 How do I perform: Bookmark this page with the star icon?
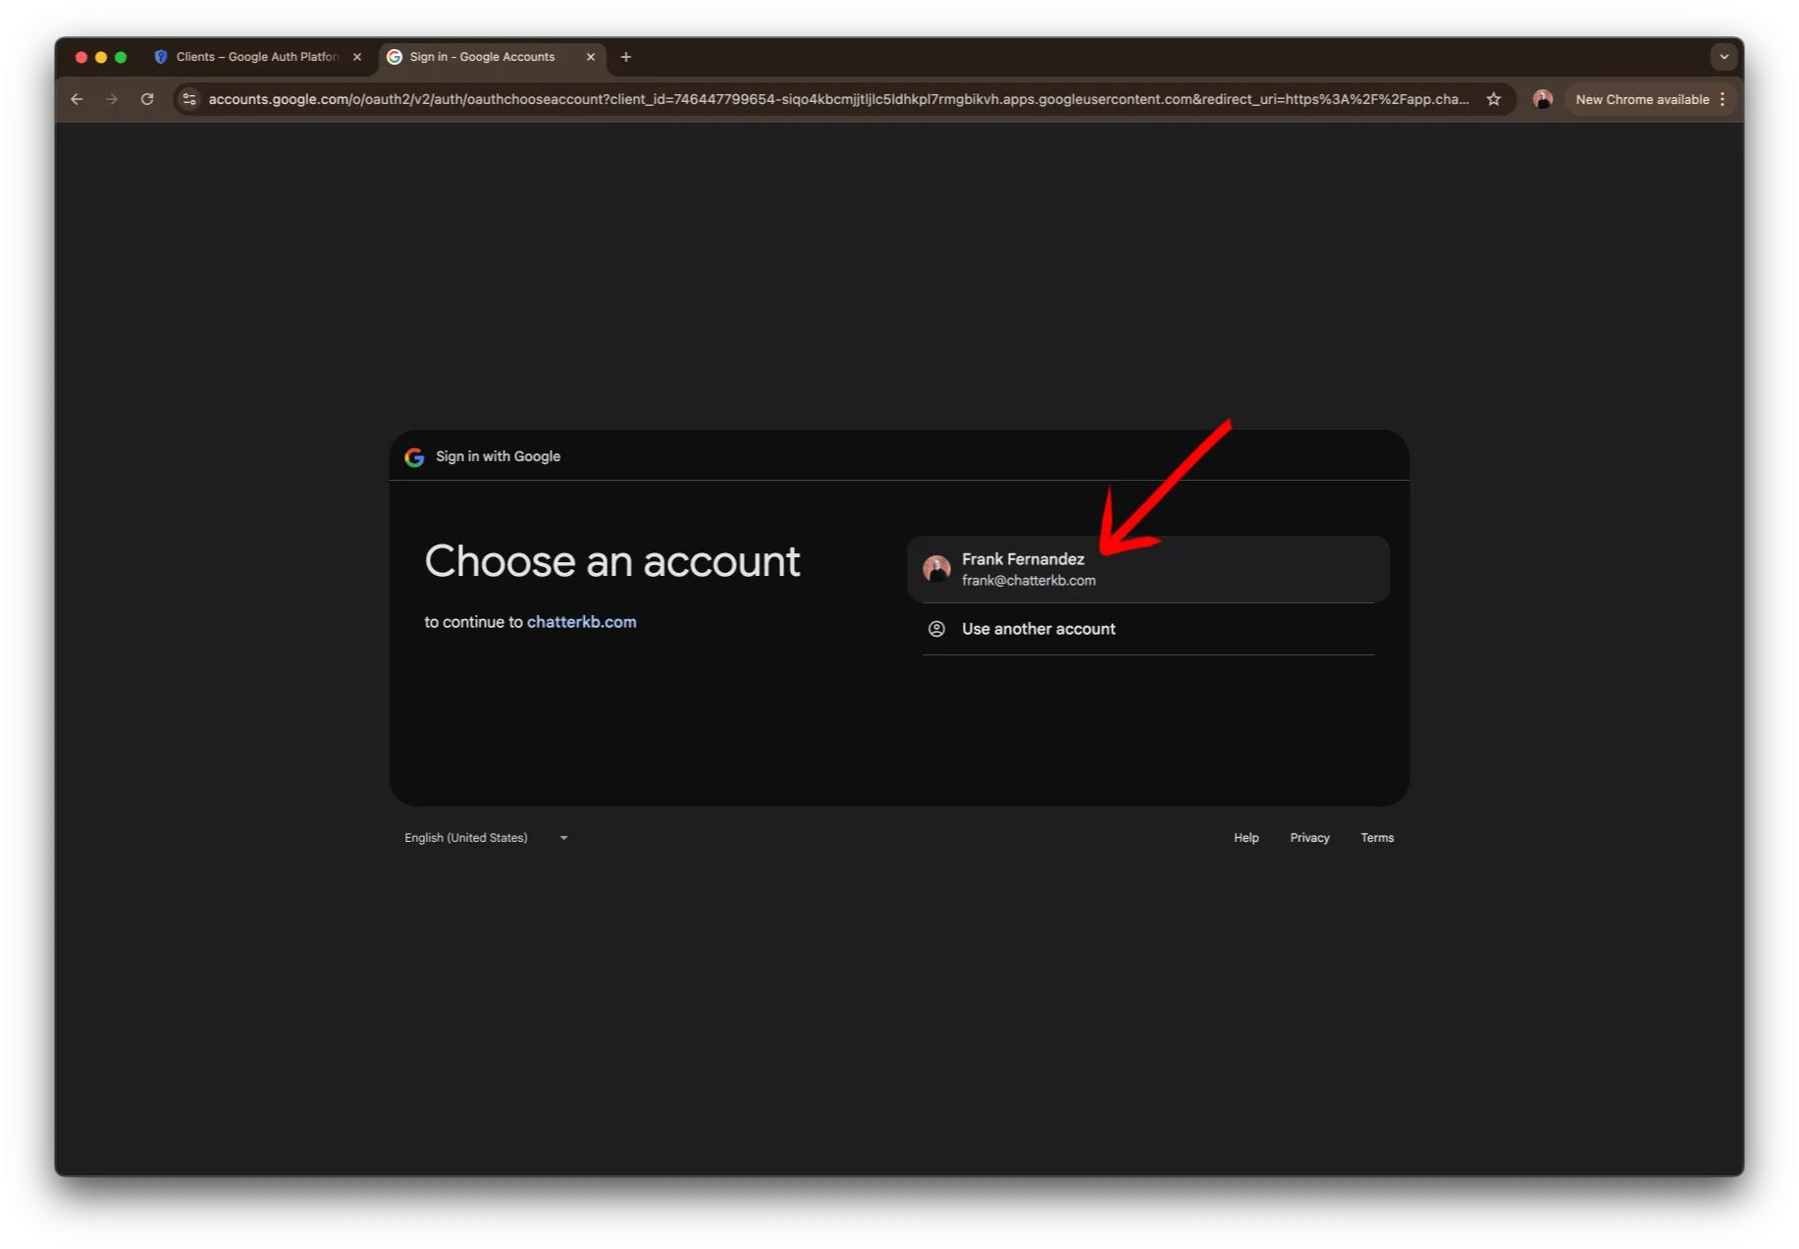[1494, 99]
